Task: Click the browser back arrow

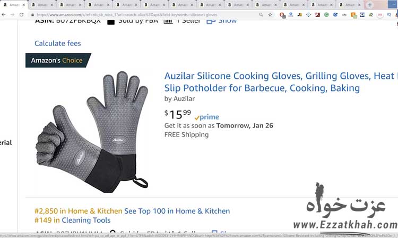Action: [x=3, y=15]
